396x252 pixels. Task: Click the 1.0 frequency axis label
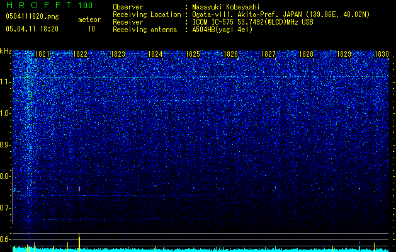coord(5,113)
